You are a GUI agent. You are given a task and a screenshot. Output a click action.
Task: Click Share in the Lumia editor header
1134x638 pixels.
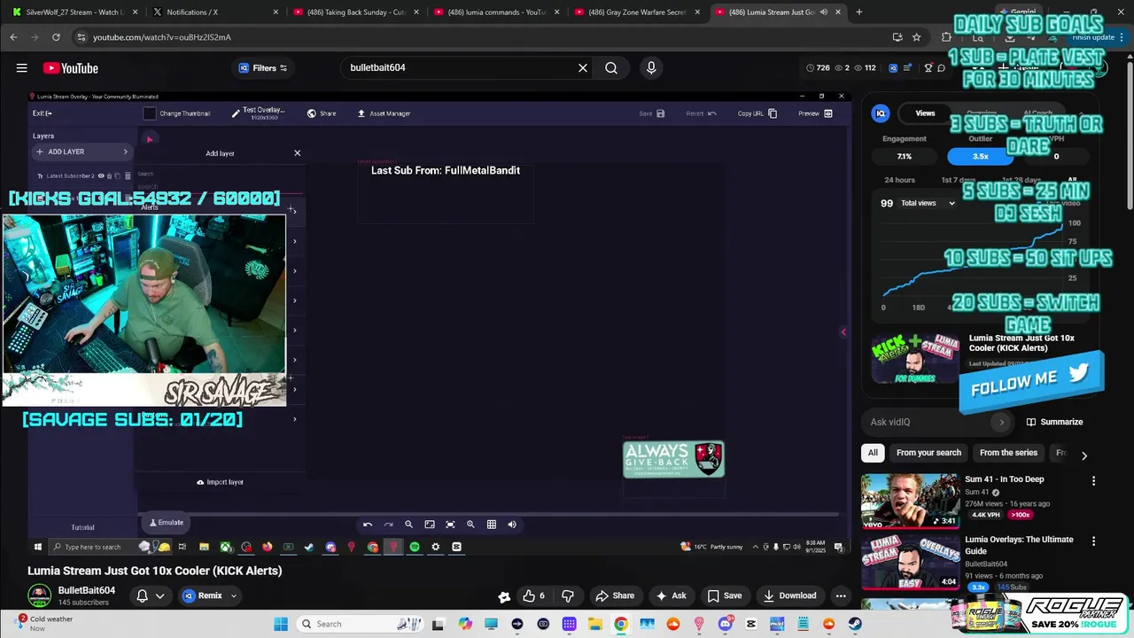point(322,113)
